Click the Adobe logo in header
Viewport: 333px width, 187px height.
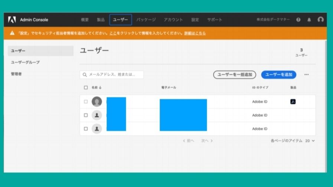[12, 20]
